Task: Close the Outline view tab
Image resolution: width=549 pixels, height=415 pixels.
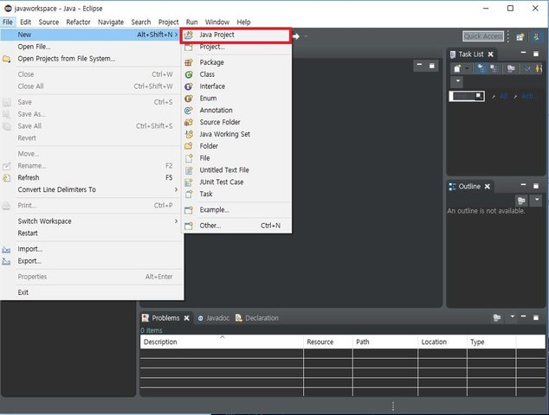Action: 487,187
